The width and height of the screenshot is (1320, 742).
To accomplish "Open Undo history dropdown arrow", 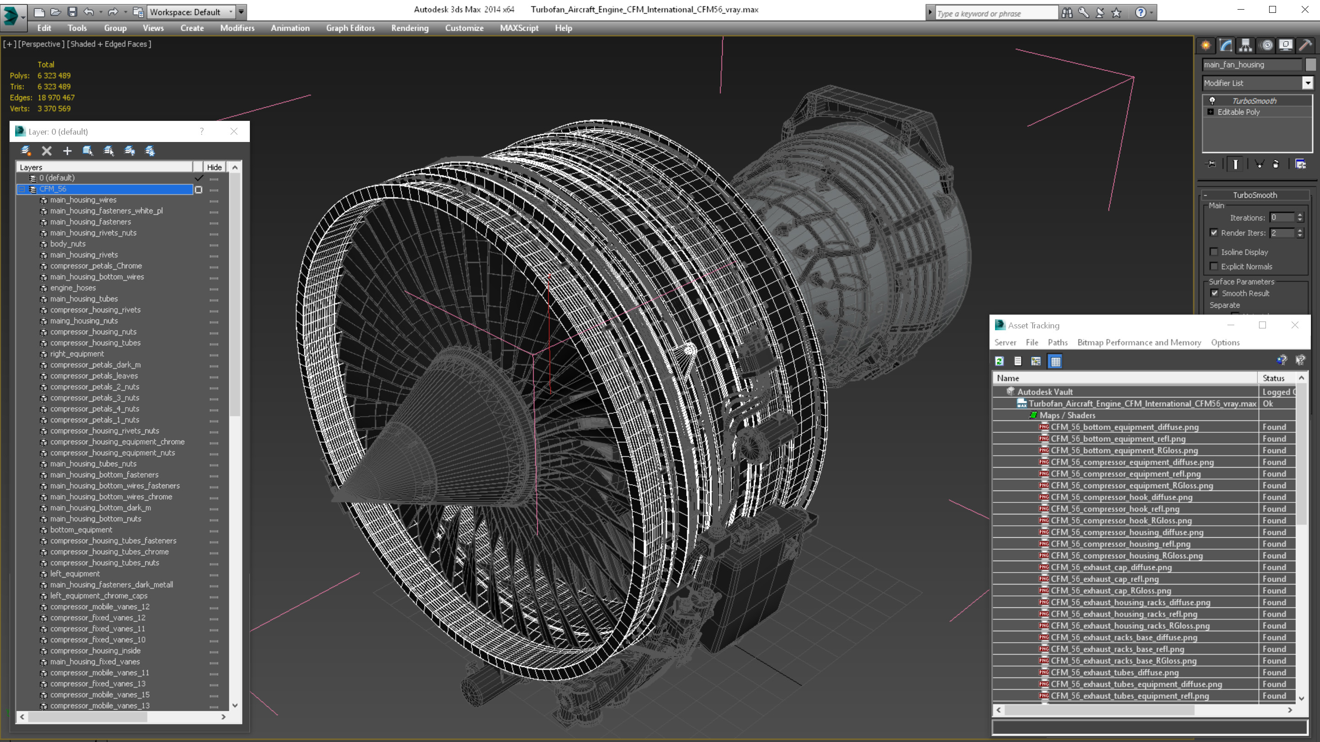I will tap(100, 12).
